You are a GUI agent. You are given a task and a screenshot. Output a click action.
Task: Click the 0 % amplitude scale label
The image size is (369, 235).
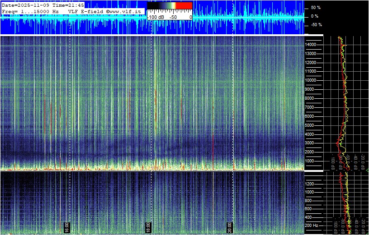tap(316, 16)
